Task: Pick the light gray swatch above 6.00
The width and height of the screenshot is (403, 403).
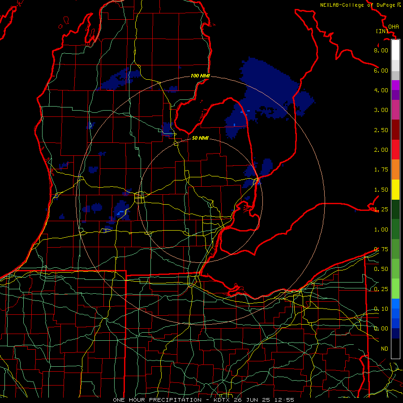Action: [395, 65]
